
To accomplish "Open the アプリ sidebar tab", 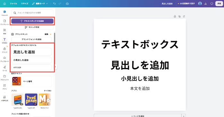I will [4, 87].
